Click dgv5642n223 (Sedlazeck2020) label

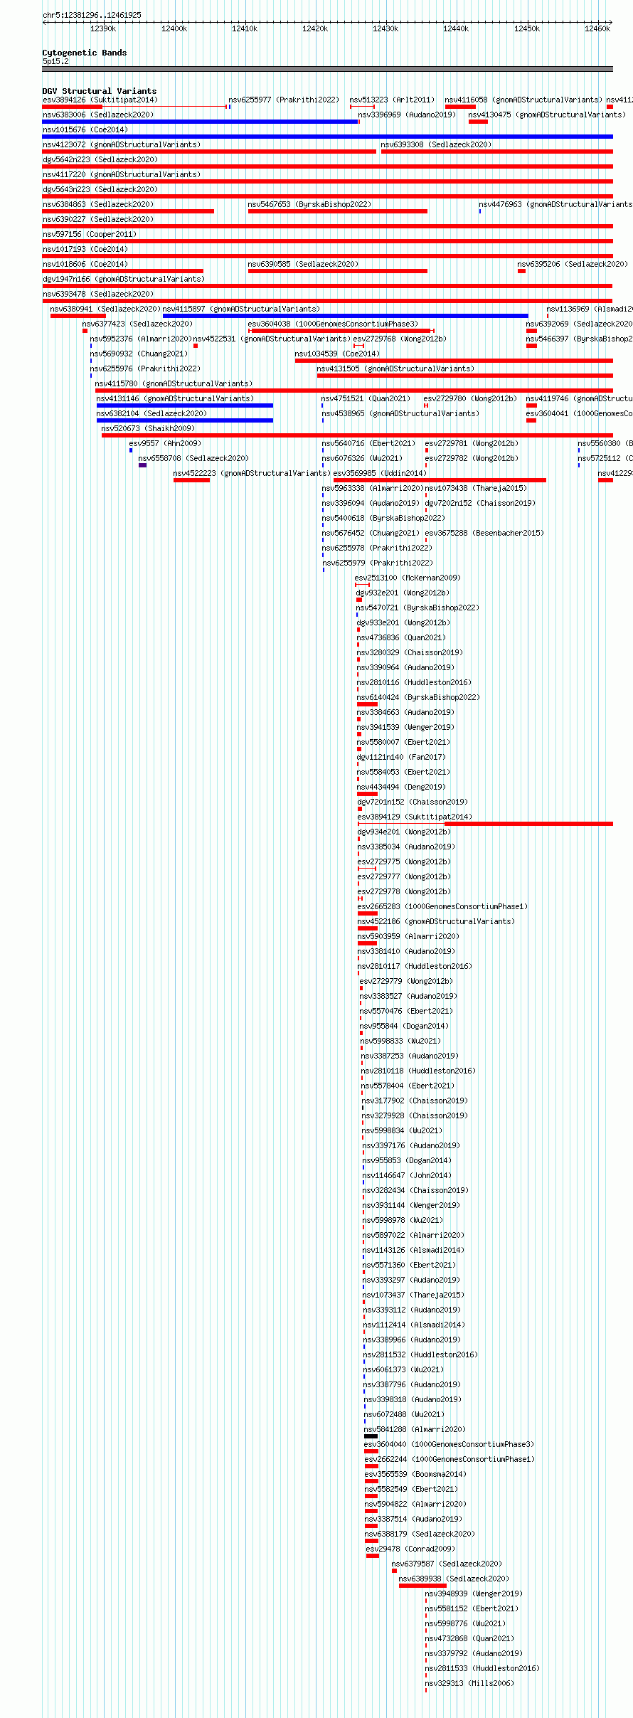pos(100,159)
